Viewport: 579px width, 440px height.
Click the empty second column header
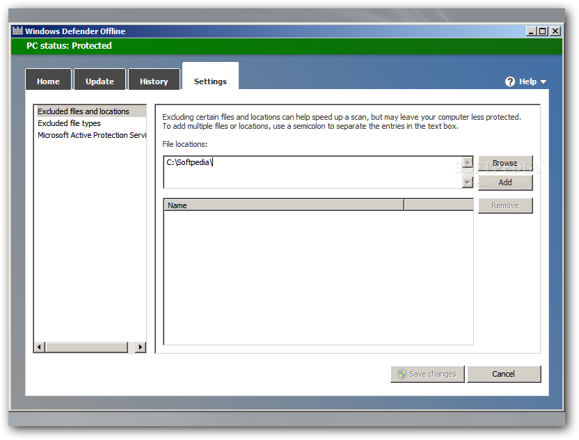[438, 205]
